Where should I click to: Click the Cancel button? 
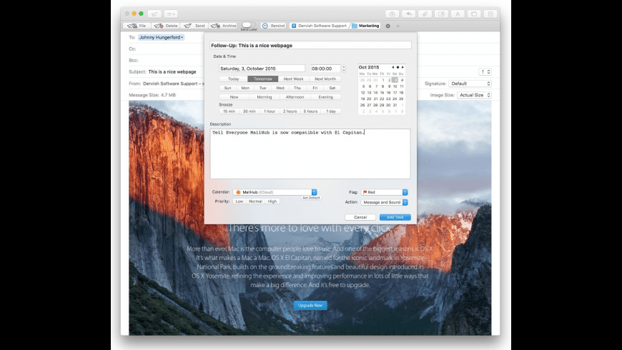(x=360, y=217)
